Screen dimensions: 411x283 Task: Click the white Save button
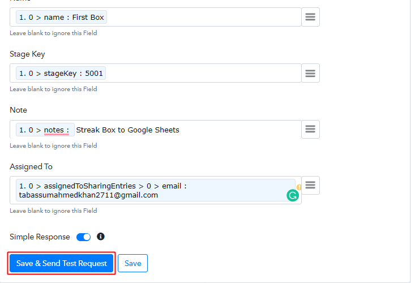(132, 263)
